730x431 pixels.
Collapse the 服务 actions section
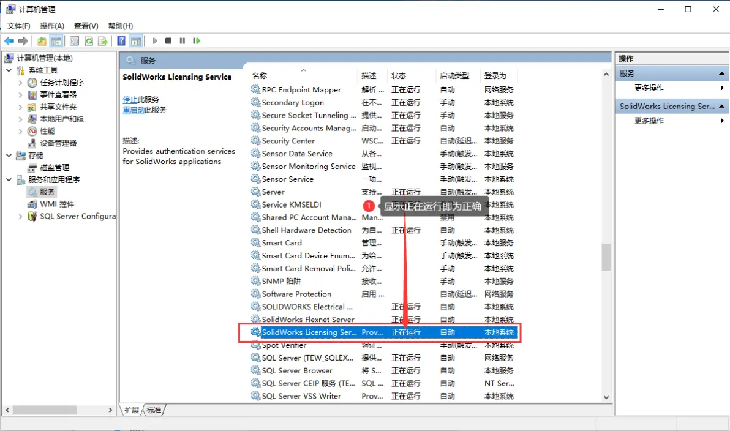721,73
